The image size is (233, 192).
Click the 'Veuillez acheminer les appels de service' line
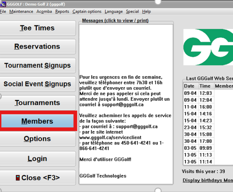pyautogui.click(x=125, y=115)
